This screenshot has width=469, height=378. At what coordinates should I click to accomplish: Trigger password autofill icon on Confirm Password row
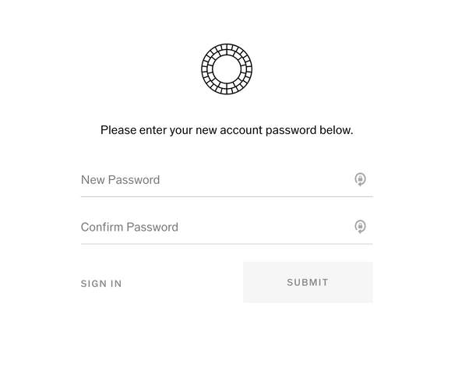(360, 227)
